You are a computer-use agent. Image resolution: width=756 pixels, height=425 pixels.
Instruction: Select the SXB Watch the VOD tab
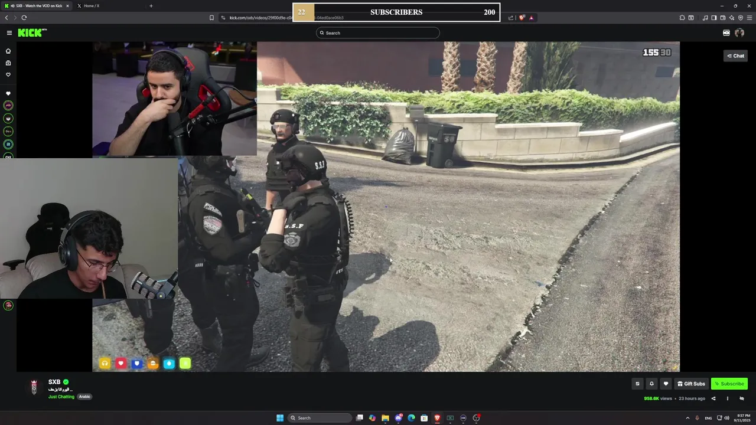[x=37, y=6]
